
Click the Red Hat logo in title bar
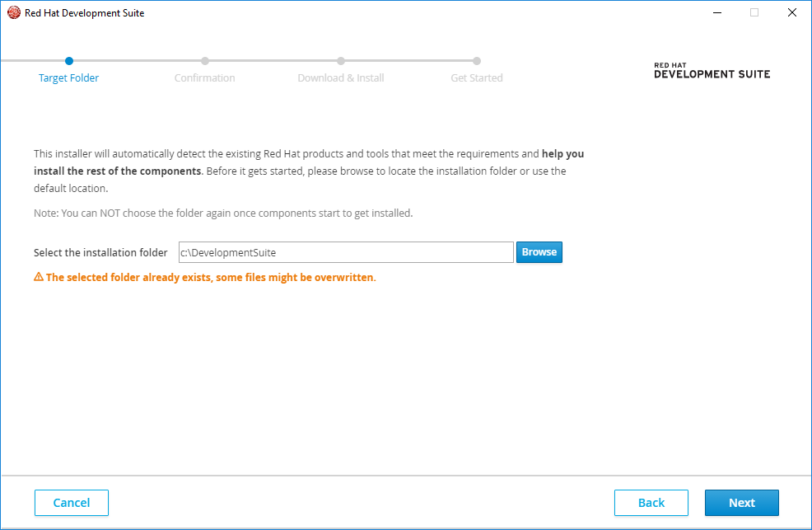point(13,12)
